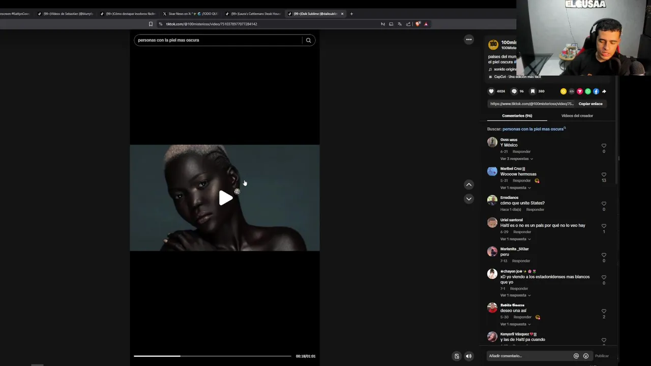651x366 pixels.
Task: Expand 'Ver 3 respuestas' under Y México
Action: [x=517, y=159]
